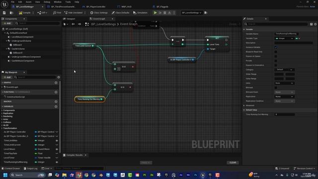Click the Eject button in play controls
The height and width of the screenshot is (179, 318).
coord(169,13)
